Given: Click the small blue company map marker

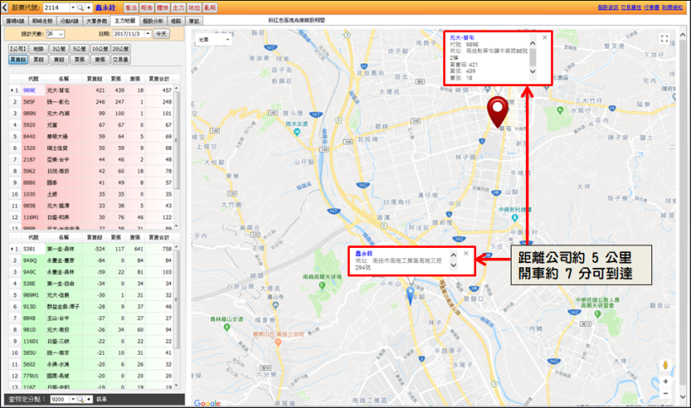Looking at the screenshot, I should [x=410, y=295].
